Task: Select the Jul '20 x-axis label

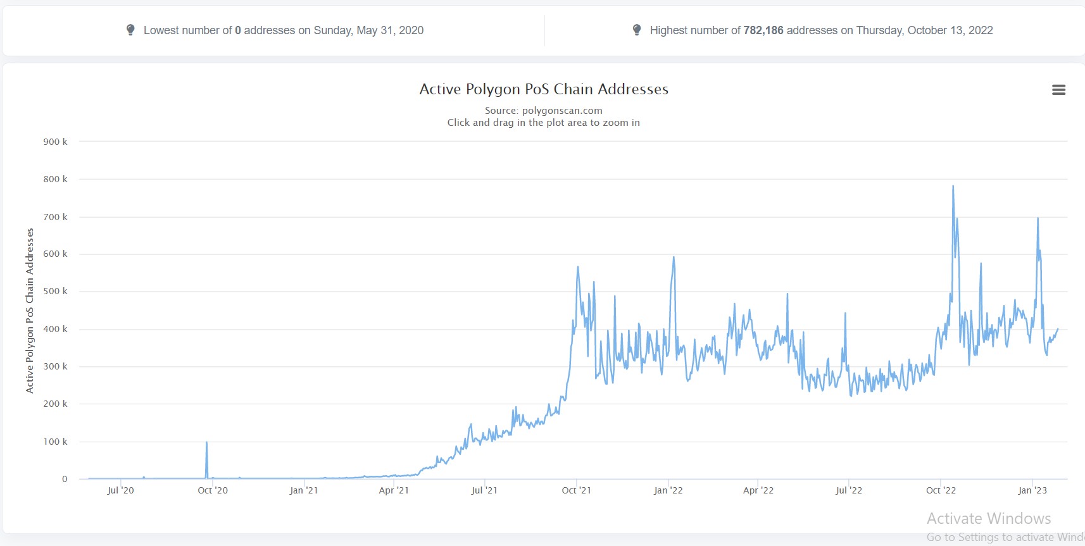Action: click(120, 490)
